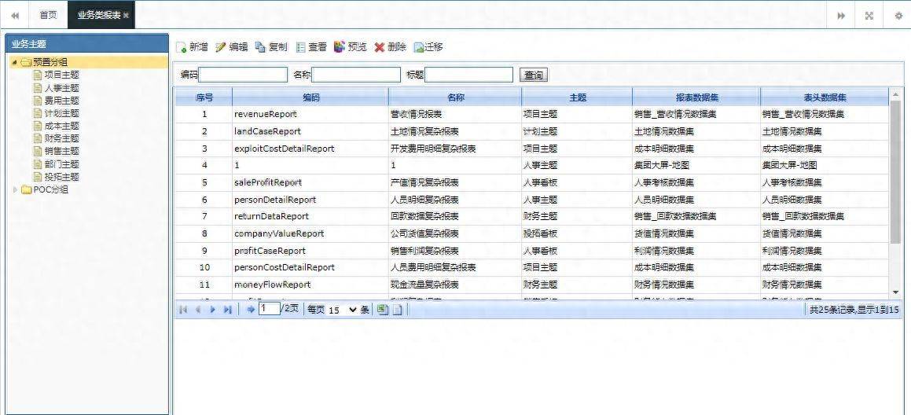Select the revenueReport row
This screenshot has height=415, width=911.
pyautogui.click(x=531, y=115)
